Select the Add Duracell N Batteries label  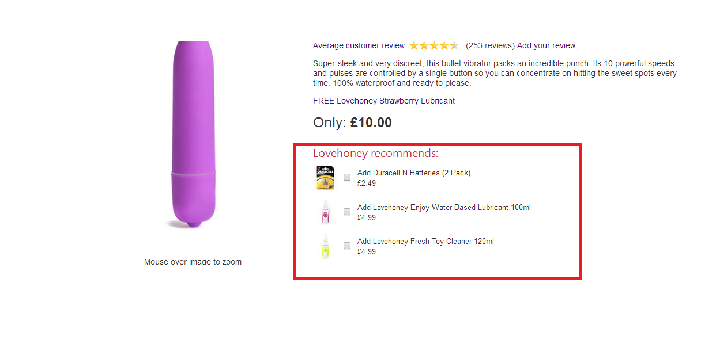414,173
